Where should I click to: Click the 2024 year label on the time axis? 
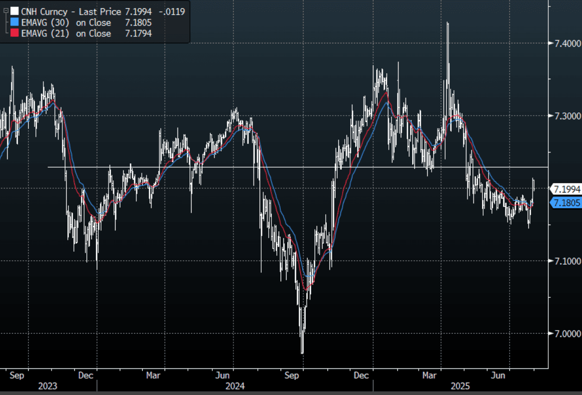[233, 386]
